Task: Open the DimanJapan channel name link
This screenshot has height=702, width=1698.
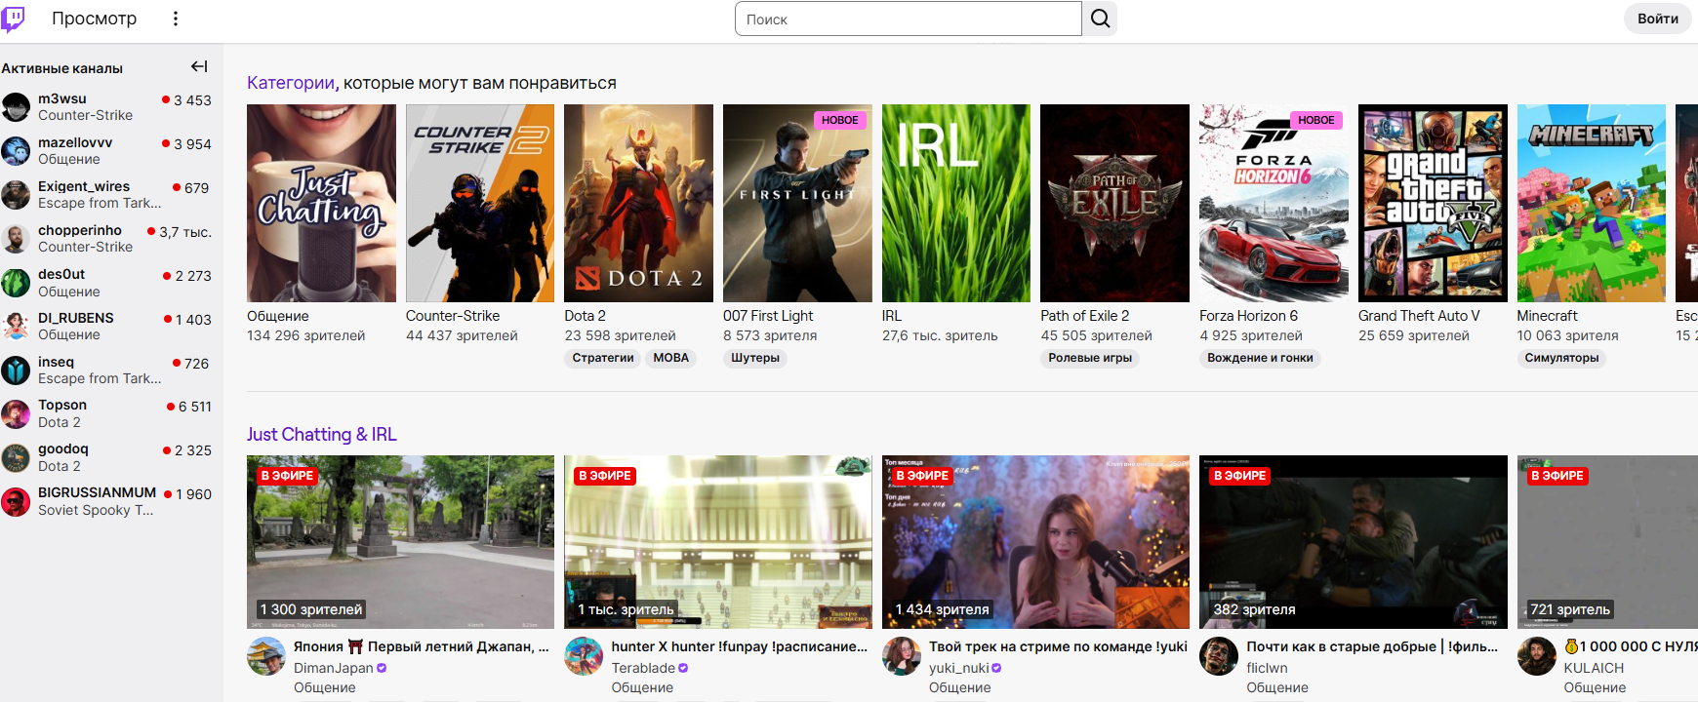Action: pos(334,668)
